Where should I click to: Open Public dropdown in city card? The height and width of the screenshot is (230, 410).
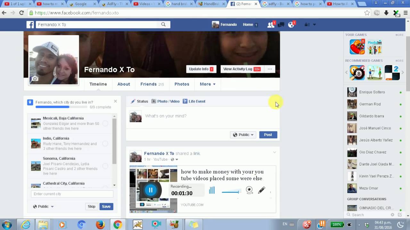tap(43, 207)
